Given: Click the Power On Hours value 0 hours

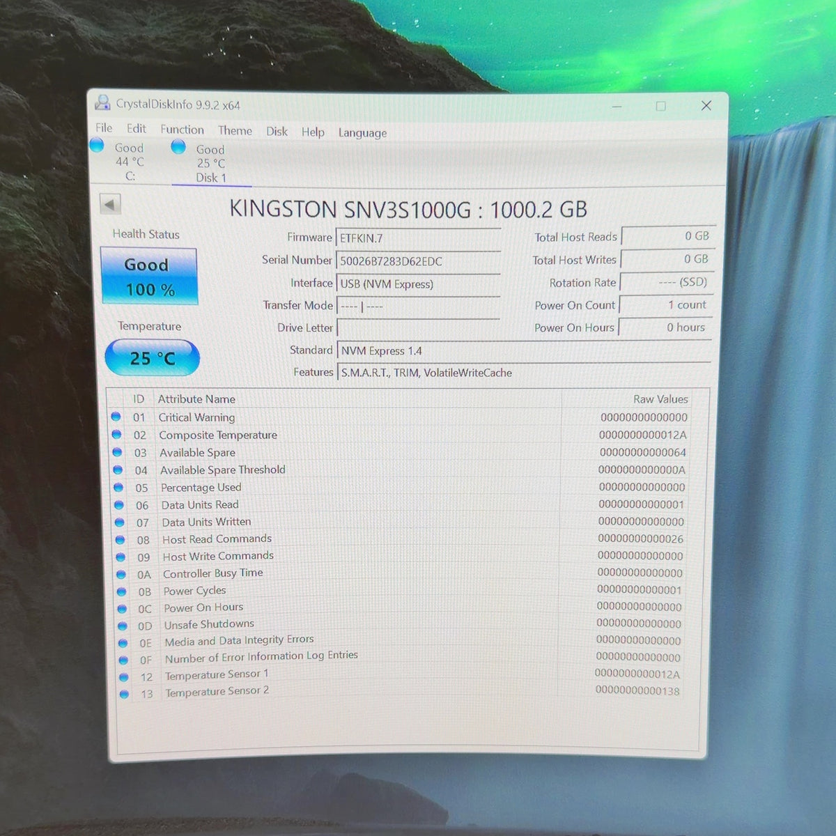Looking at the screenshot, I should click(665, 327).
